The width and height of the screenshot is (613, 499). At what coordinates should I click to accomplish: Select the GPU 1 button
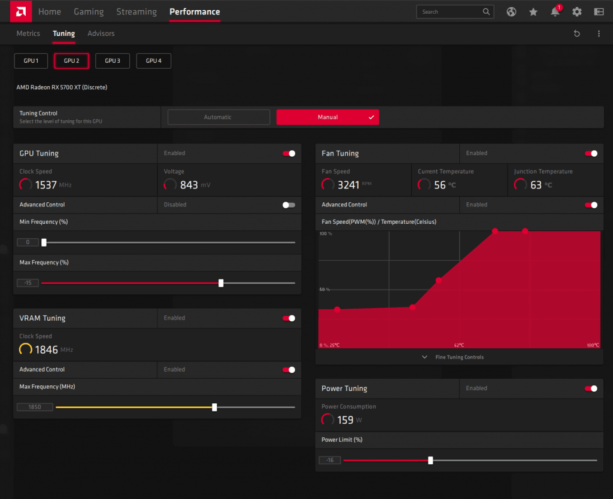coord(31,61)
